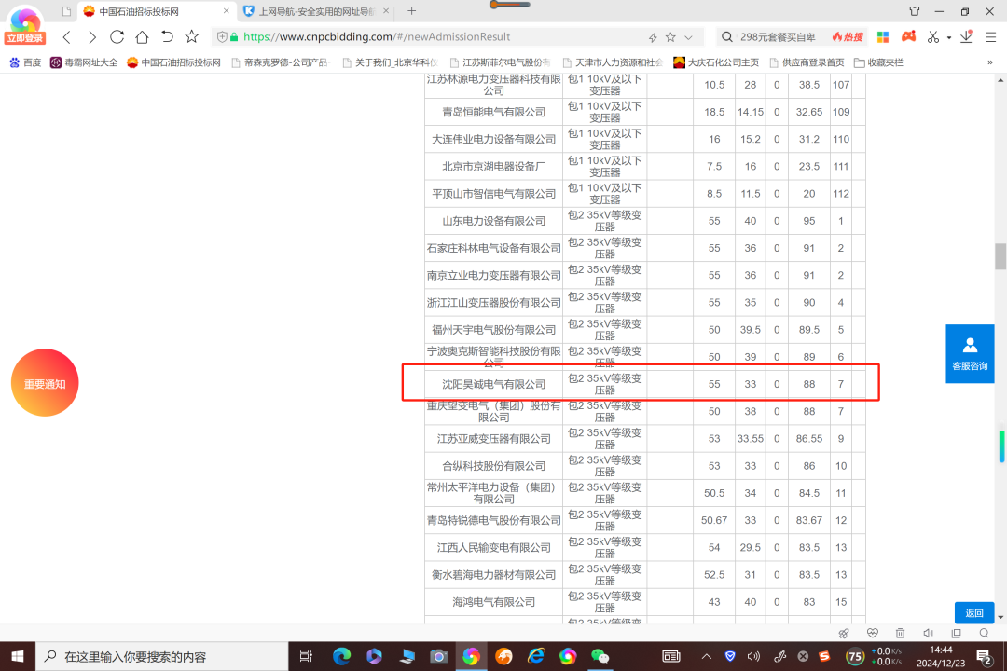Screen dimensions: 1007x671
Task: Toggle speed mode lightning icon in address bar
Action: pyautogui.click(x=653, y=37)
